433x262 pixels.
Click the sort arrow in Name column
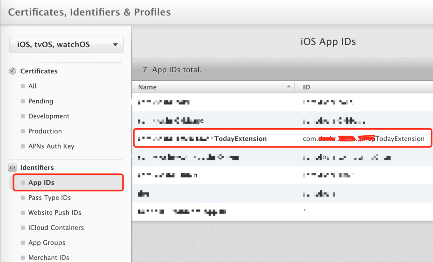tap(288, 87)
